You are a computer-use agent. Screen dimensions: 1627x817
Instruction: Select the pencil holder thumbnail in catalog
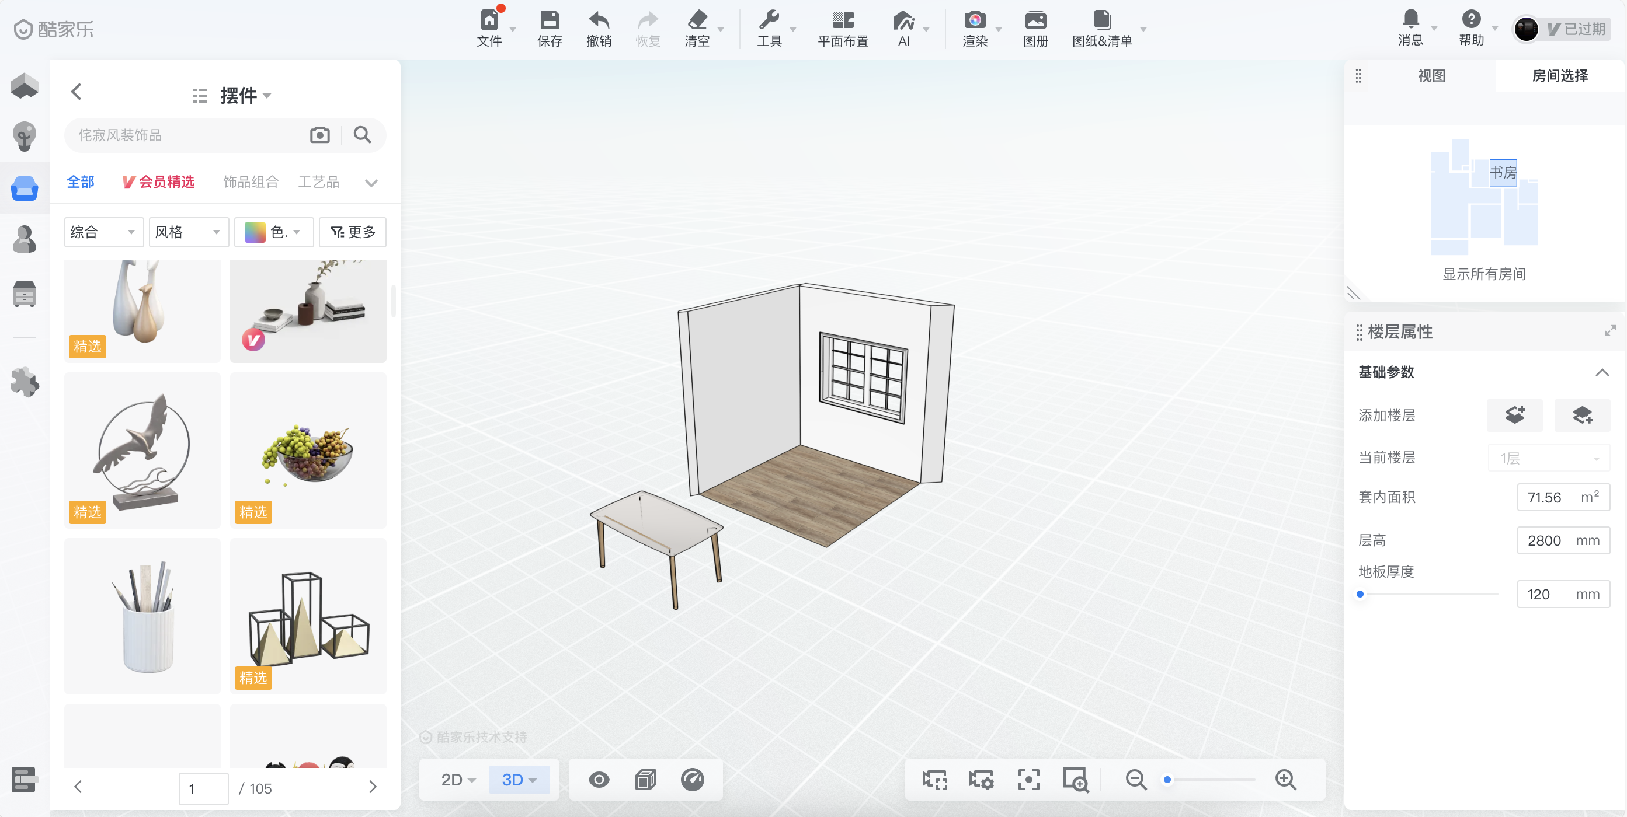[x=142, y=616]
